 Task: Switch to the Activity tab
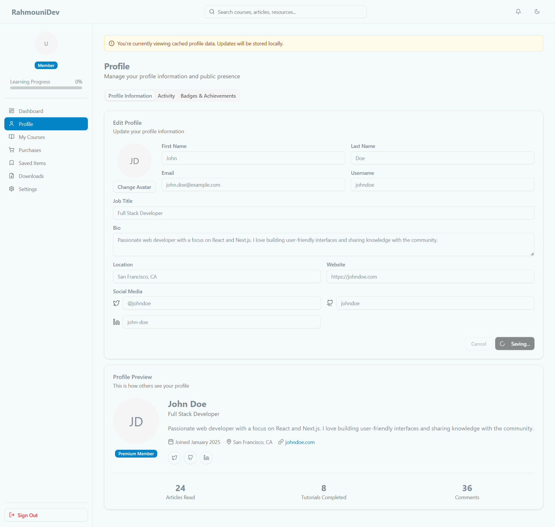pos(166,96)
